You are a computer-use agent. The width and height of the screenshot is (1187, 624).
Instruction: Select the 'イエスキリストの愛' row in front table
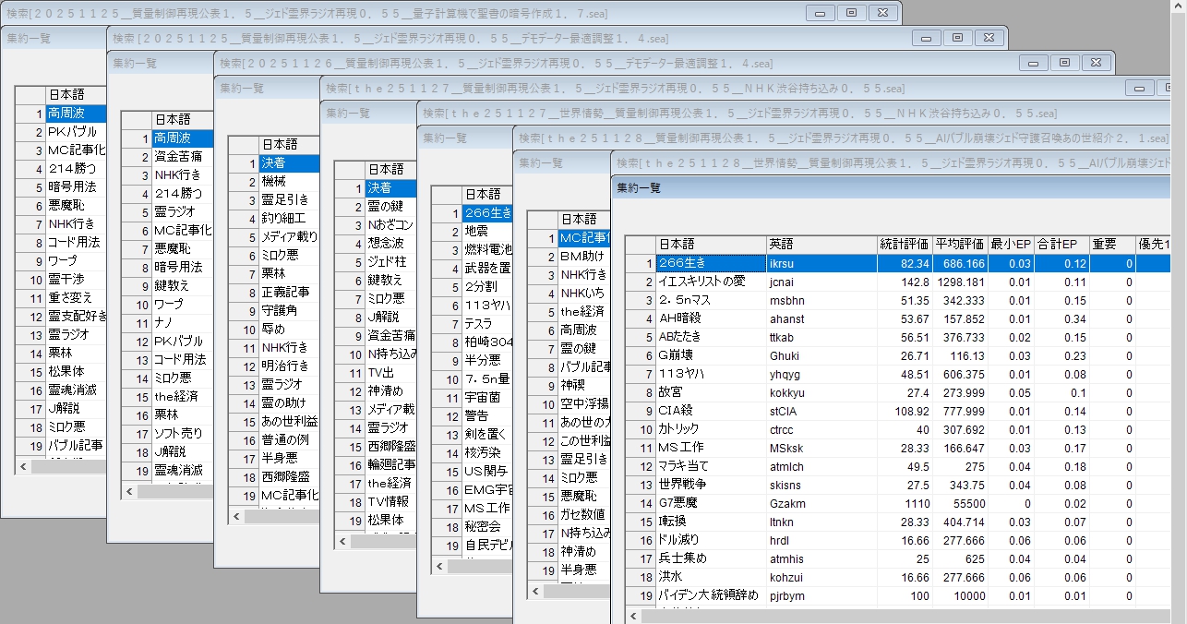pos(701,282)
